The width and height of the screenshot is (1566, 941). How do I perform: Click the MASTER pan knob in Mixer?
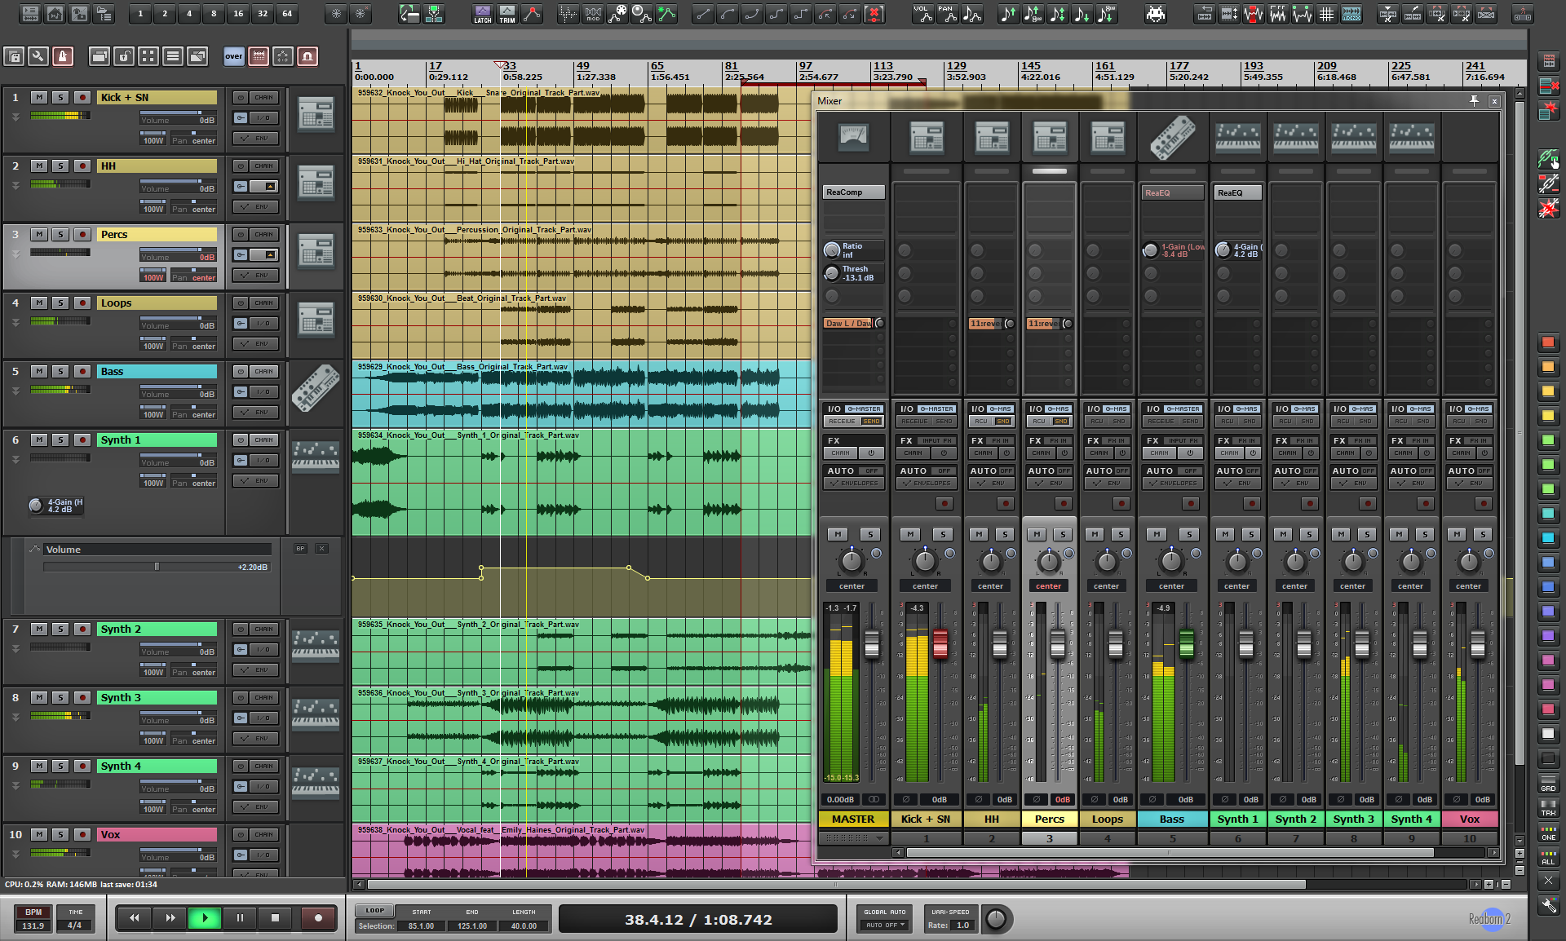[851, 561]
